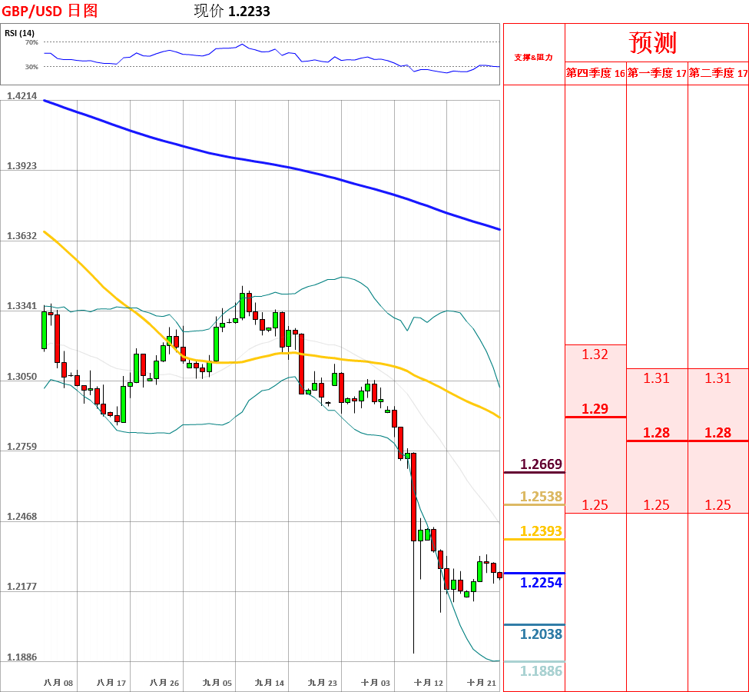Select the pale teal 1.1886 support level
The image size is (749, 692).
[542, 671]
